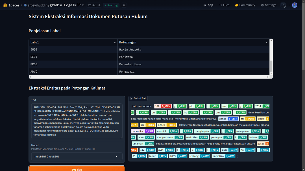Open the gradio-LegalNER repository link

point(65,5)
